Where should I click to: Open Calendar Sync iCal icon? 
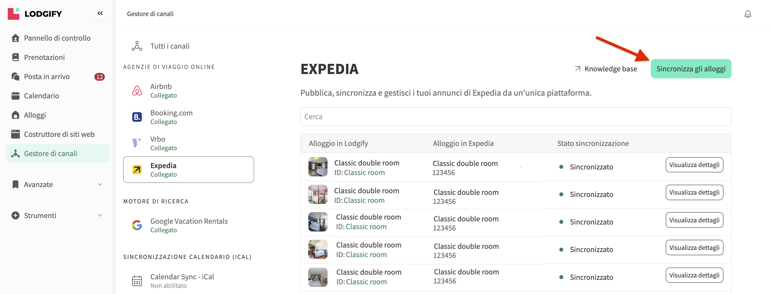pos(137,281)
